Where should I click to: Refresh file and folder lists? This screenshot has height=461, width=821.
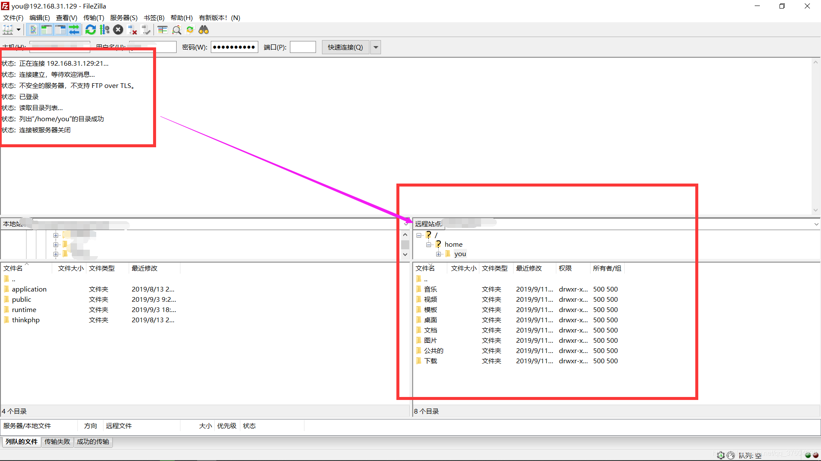click(x=91, y=30)
